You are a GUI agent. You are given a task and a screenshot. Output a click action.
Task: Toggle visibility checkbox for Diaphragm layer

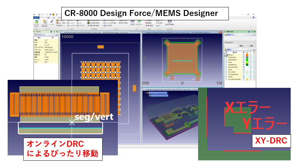(x=243, y=57)
